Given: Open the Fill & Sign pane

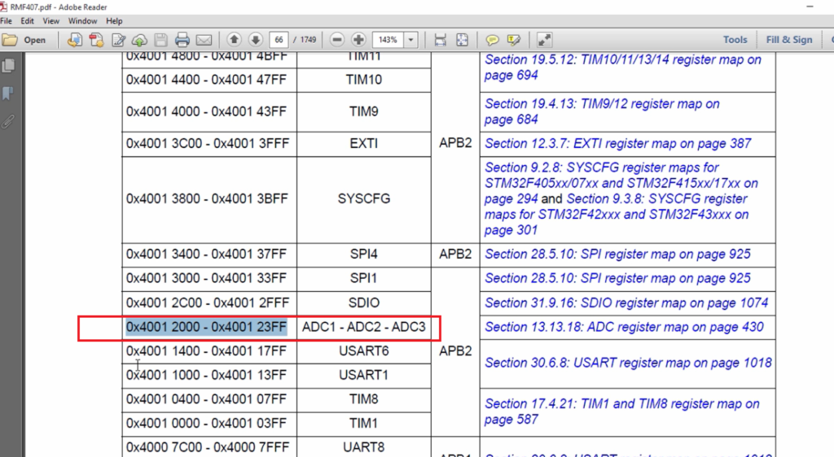Looking at the screenshot, I should (x=788, y=40).
